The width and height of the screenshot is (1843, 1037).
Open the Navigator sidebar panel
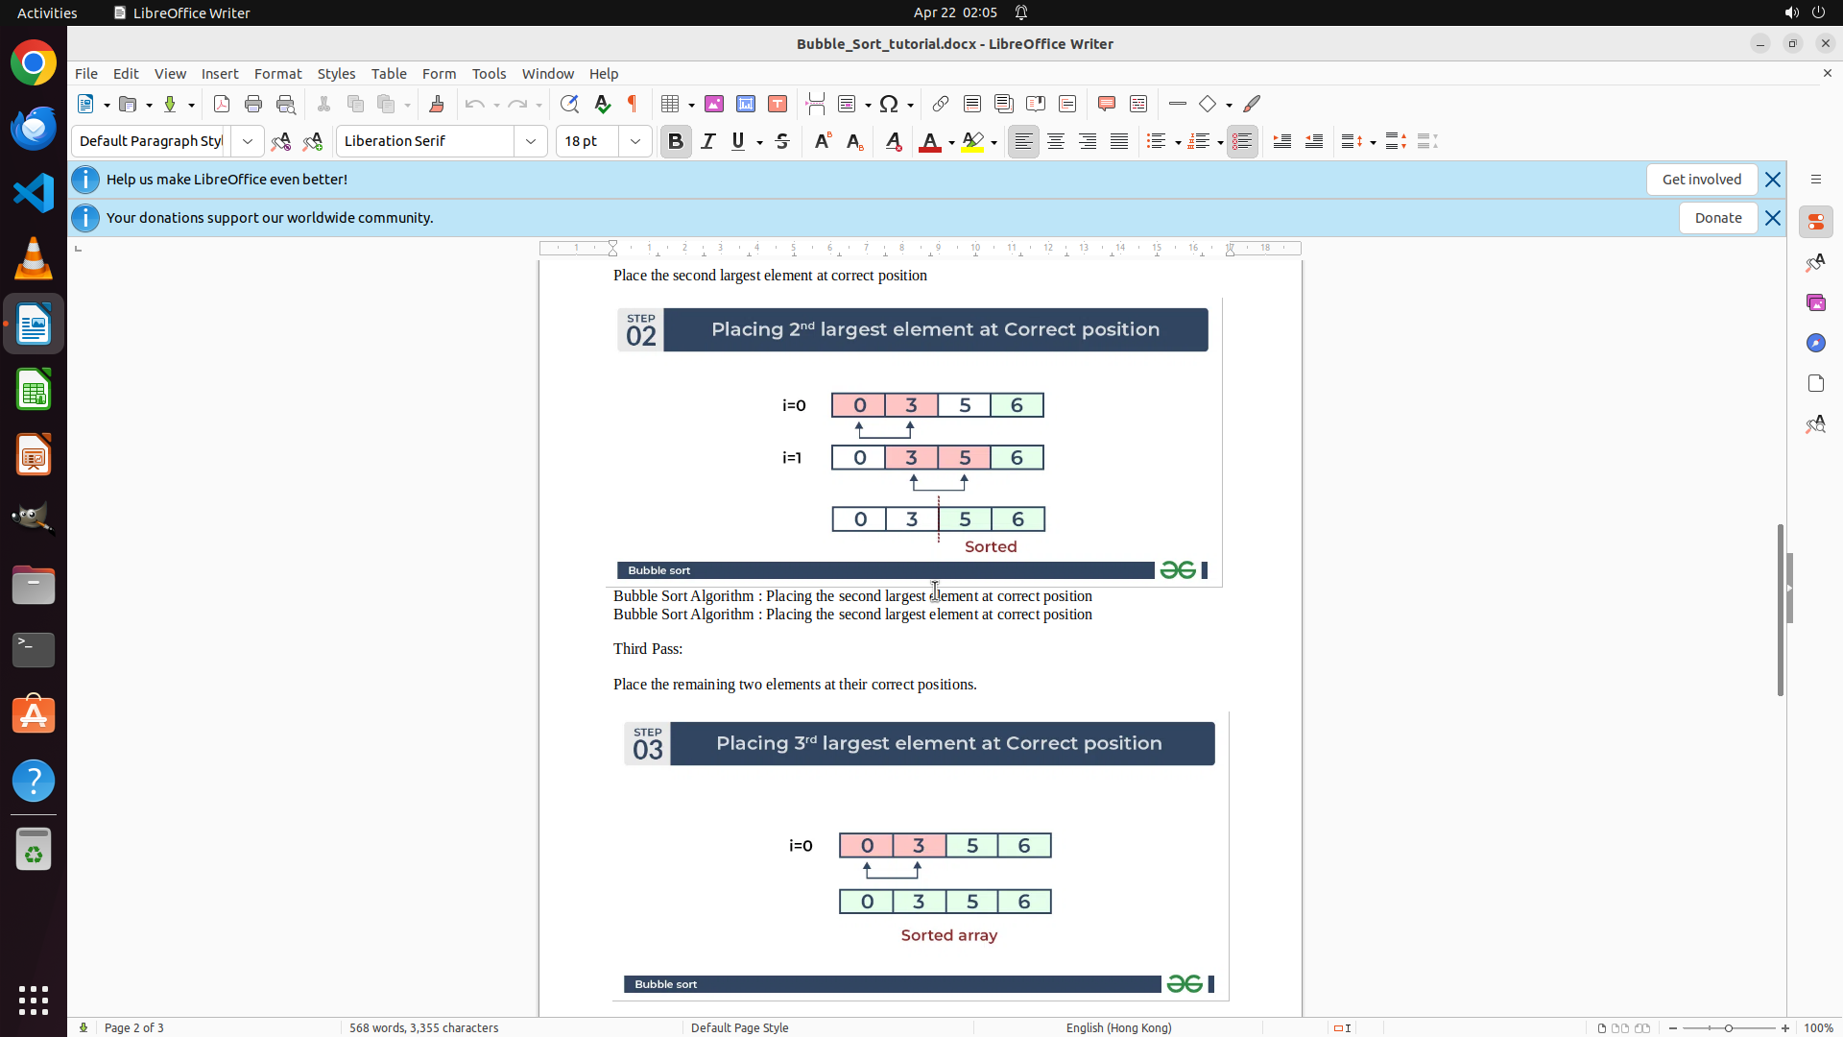coord(1815,343)
